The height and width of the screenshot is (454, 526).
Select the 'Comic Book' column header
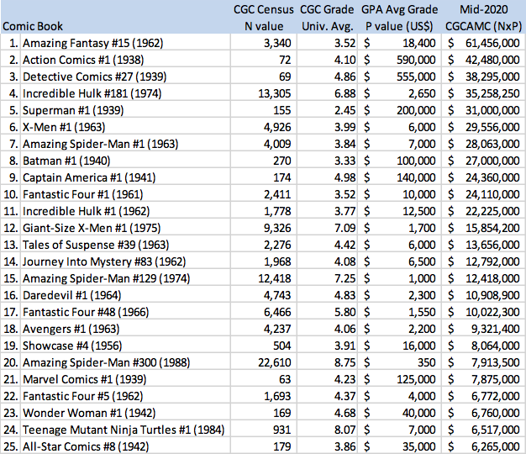tap(33, 26)
